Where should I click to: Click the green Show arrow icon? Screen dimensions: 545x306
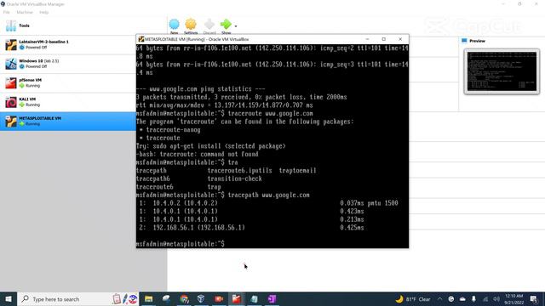226,25
